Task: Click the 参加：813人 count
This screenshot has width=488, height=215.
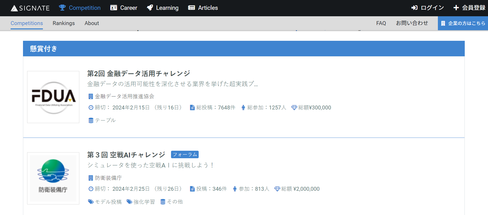Action: (254, 189)
